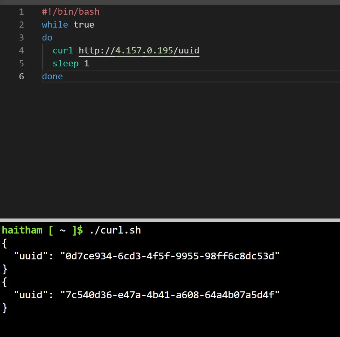Viewport: 340px width, 337px height.
Task: Place cursor on the #!/bin/bash shebang
Action: coord(71,12)
